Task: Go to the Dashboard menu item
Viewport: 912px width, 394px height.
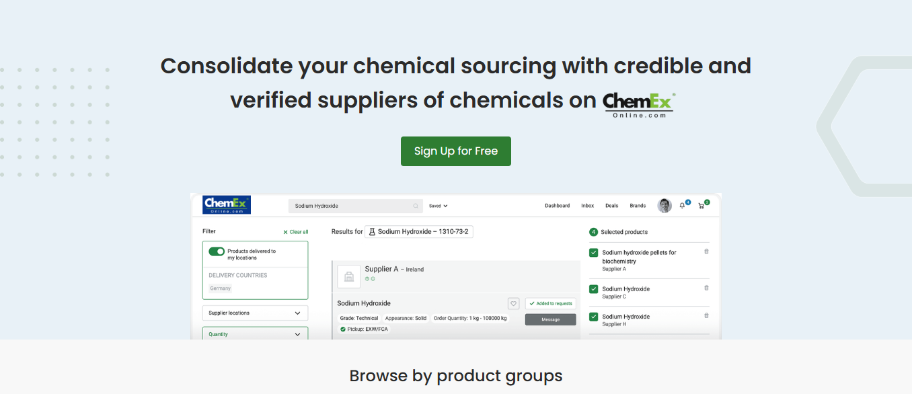Action: 557,206
